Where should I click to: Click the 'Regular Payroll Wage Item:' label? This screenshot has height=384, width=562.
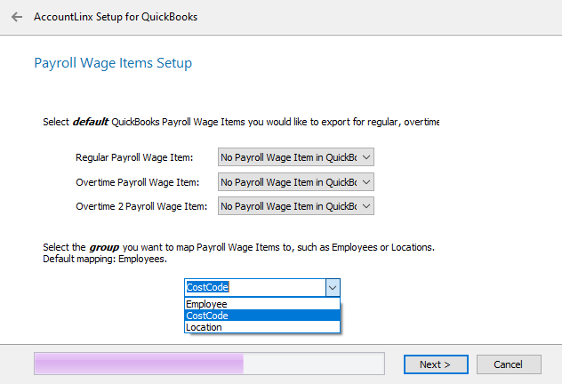133,157
